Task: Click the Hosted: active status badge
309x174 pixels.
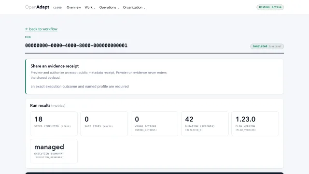Action: point(270,7)
